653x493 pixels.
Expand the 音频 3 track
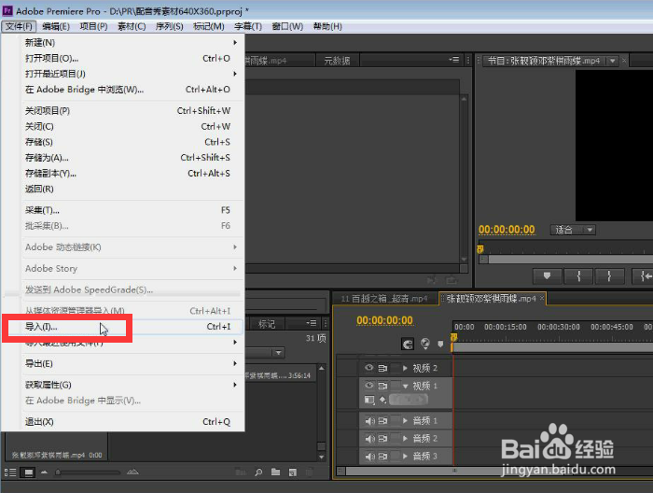405,457
